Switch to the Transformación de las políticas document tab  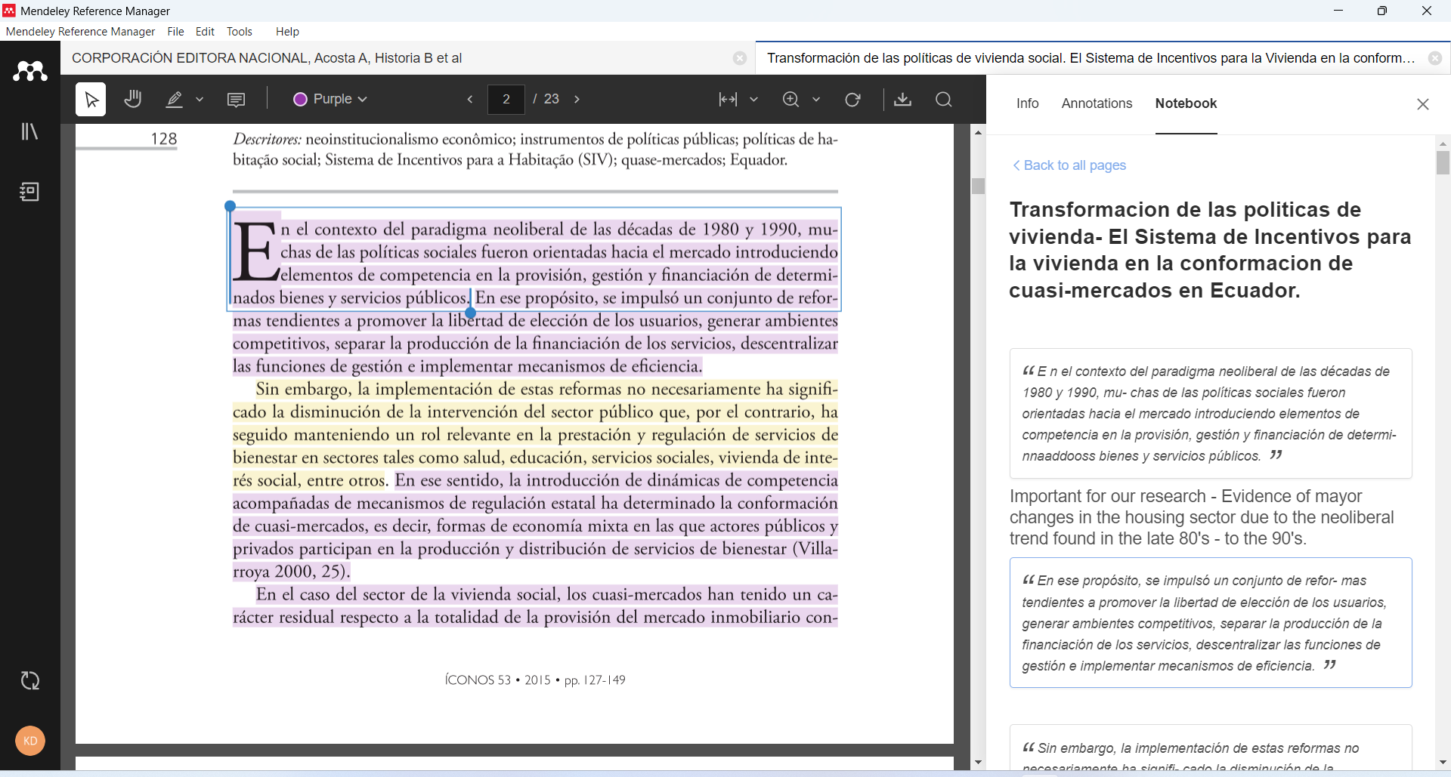[1103, 58]
